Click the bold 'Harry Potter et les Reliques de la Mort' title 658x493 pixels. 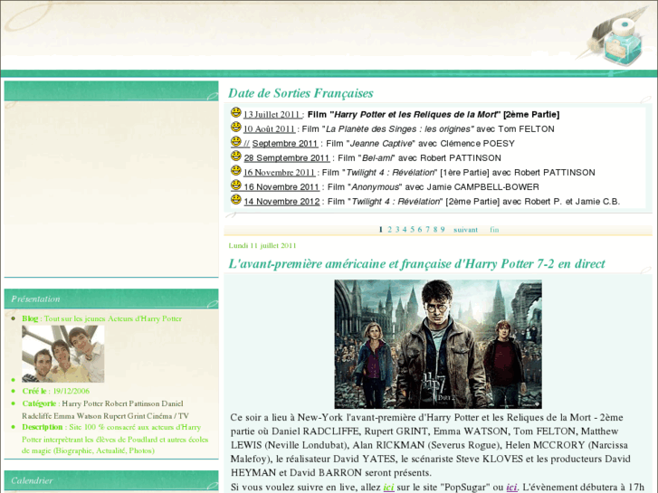pos(415,115)
